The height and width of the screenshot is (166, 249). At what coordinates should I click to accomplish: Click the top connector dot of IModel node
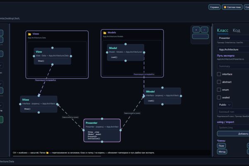click(162, 88)
